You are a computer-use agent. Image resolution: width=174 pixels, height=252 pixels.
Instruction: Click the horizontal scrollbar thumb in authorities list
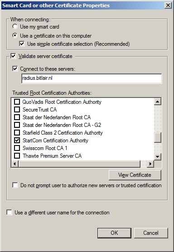click(79, 164)
